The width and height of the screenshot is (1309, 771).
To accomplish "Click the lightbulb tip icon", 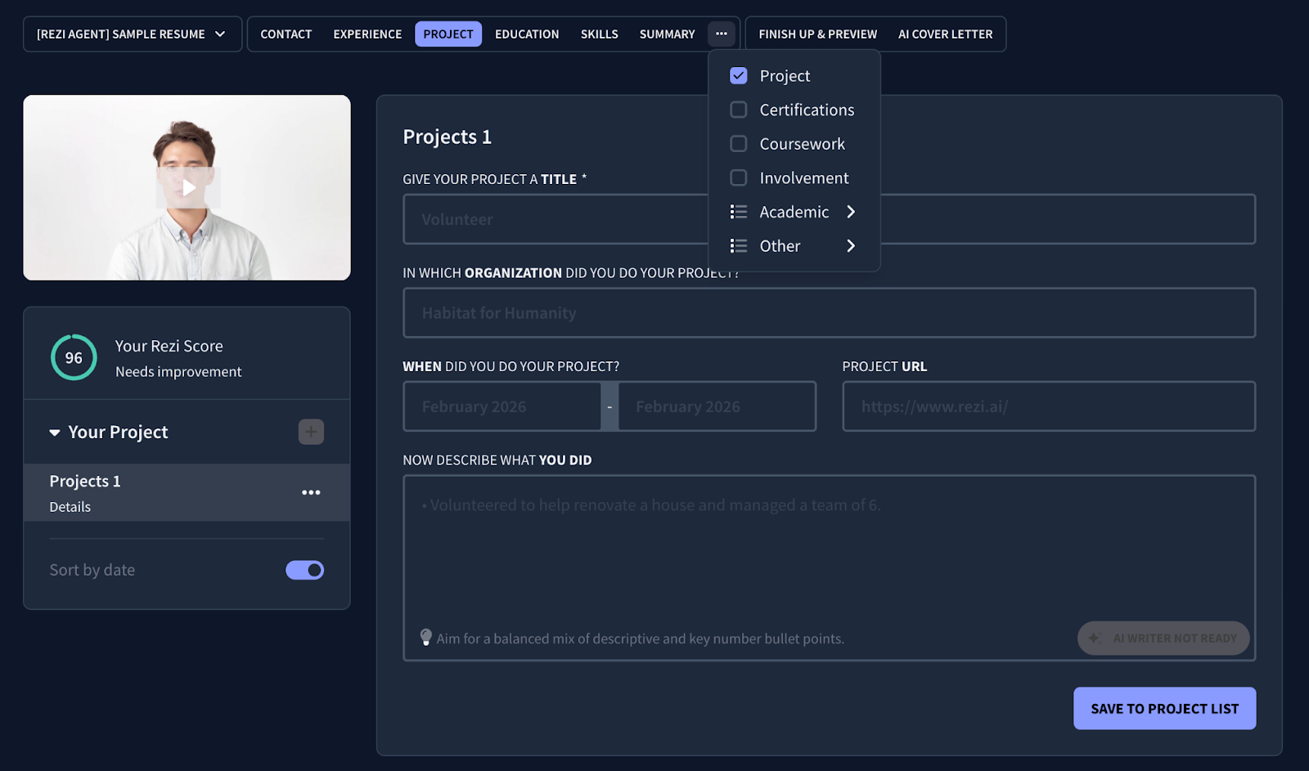I will [x=425, y=638].
